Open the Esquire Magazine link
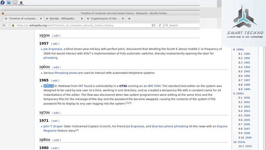The width and height of the screenshot is (266, 150). (x=222, y=126)
